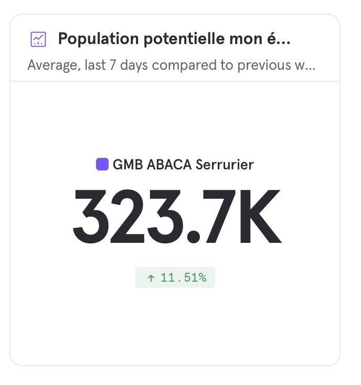The image size is (361, 385).
Task: Select the purple GMB ABACA Serrurier swatch
Action: pos(102,164)
